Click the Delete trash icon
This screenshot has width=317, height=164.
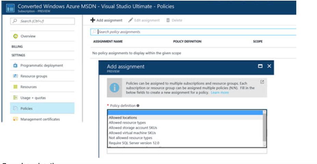pos(168,20)
